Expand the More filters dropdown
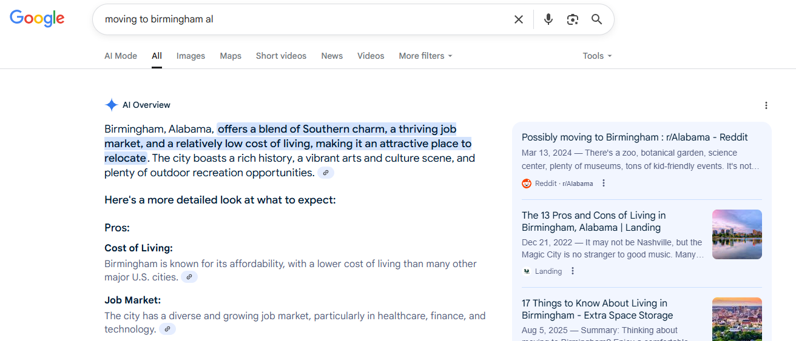The image size is (796, 341). (425, 56)
